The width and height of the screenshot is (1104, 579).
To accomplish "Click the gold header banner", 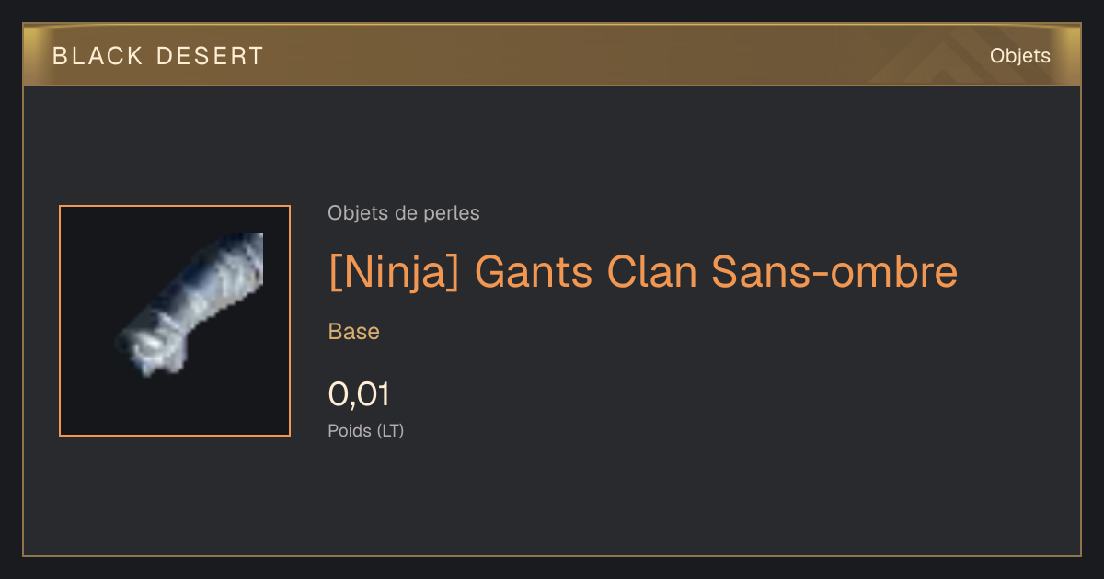I will 552,55.
